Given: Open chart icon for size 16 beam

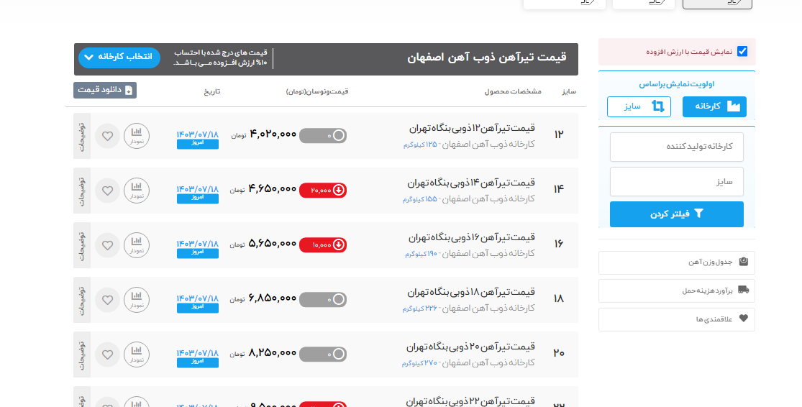Looking at the screenshot, I should tap(137, 245).
